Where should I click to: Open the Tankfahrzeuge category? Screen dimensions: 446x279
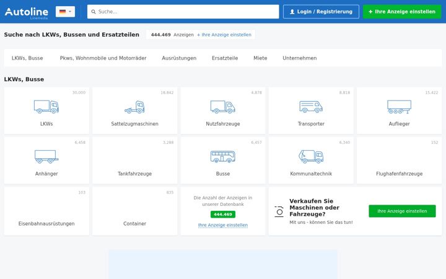pos(134,174)
